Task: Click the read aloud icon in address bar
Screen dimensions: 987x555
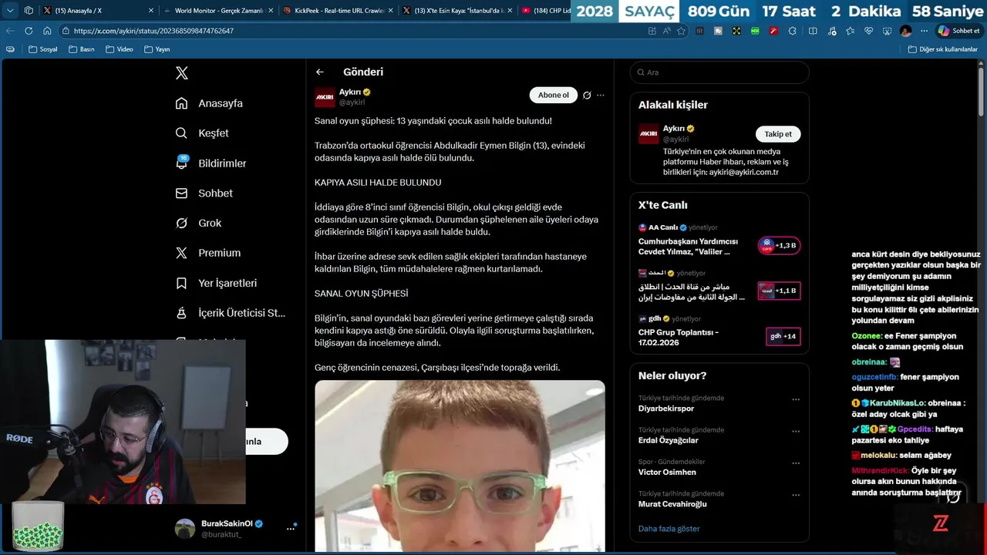Action: [x=667, y=31]
